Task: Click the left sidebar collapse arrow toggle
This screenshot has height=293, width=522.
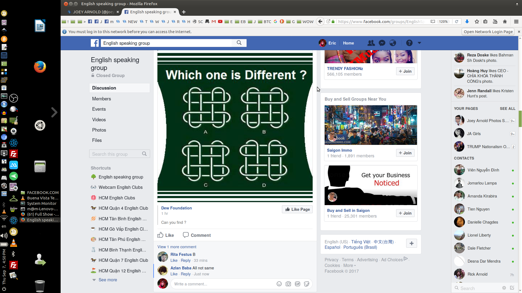Action: pyautogui.click(x=54, y=112)
